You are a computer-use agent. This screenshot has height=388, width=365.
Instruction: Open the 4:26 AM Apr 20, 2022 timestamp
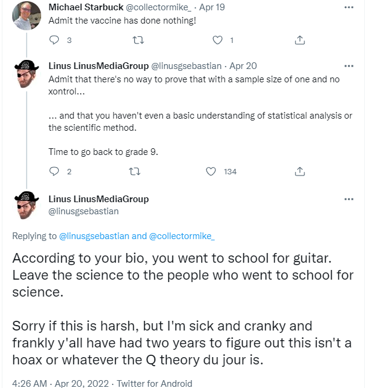[x=61, y=383]
